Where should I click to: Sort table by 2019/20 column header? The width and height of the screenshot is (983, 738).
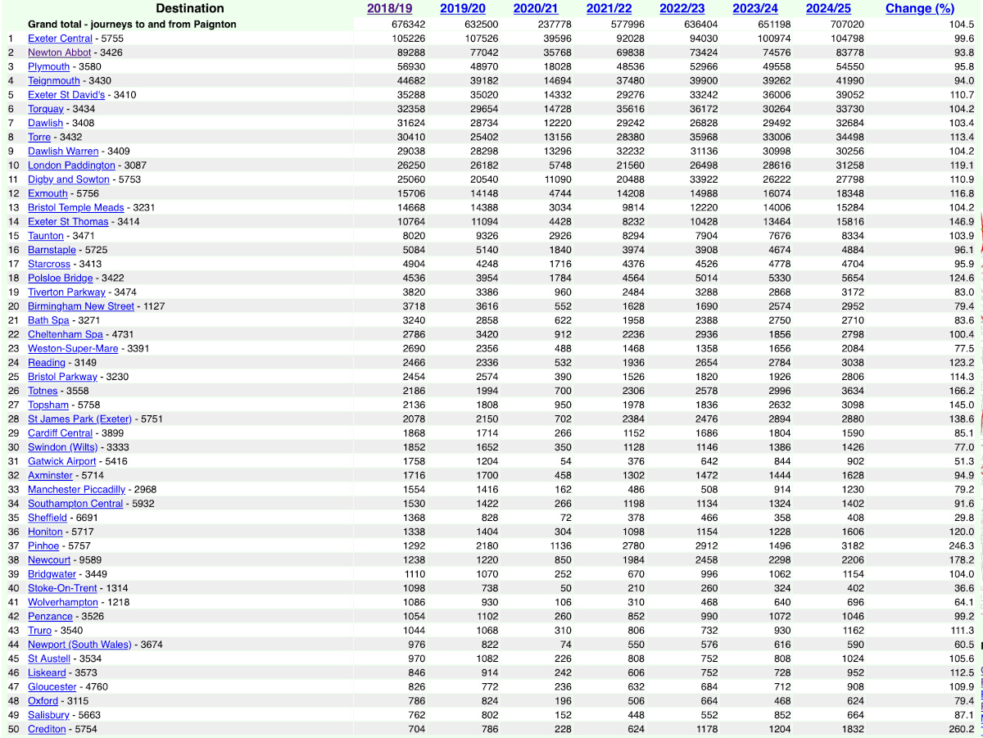[463, 8]
